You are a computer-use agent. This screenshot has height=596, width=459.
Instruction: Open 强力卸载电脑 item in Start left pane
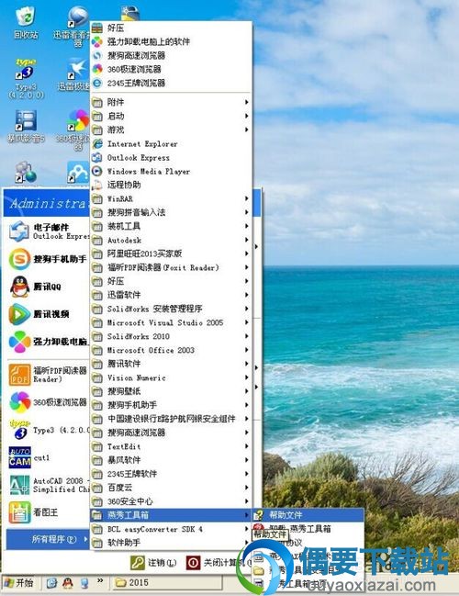48,342
